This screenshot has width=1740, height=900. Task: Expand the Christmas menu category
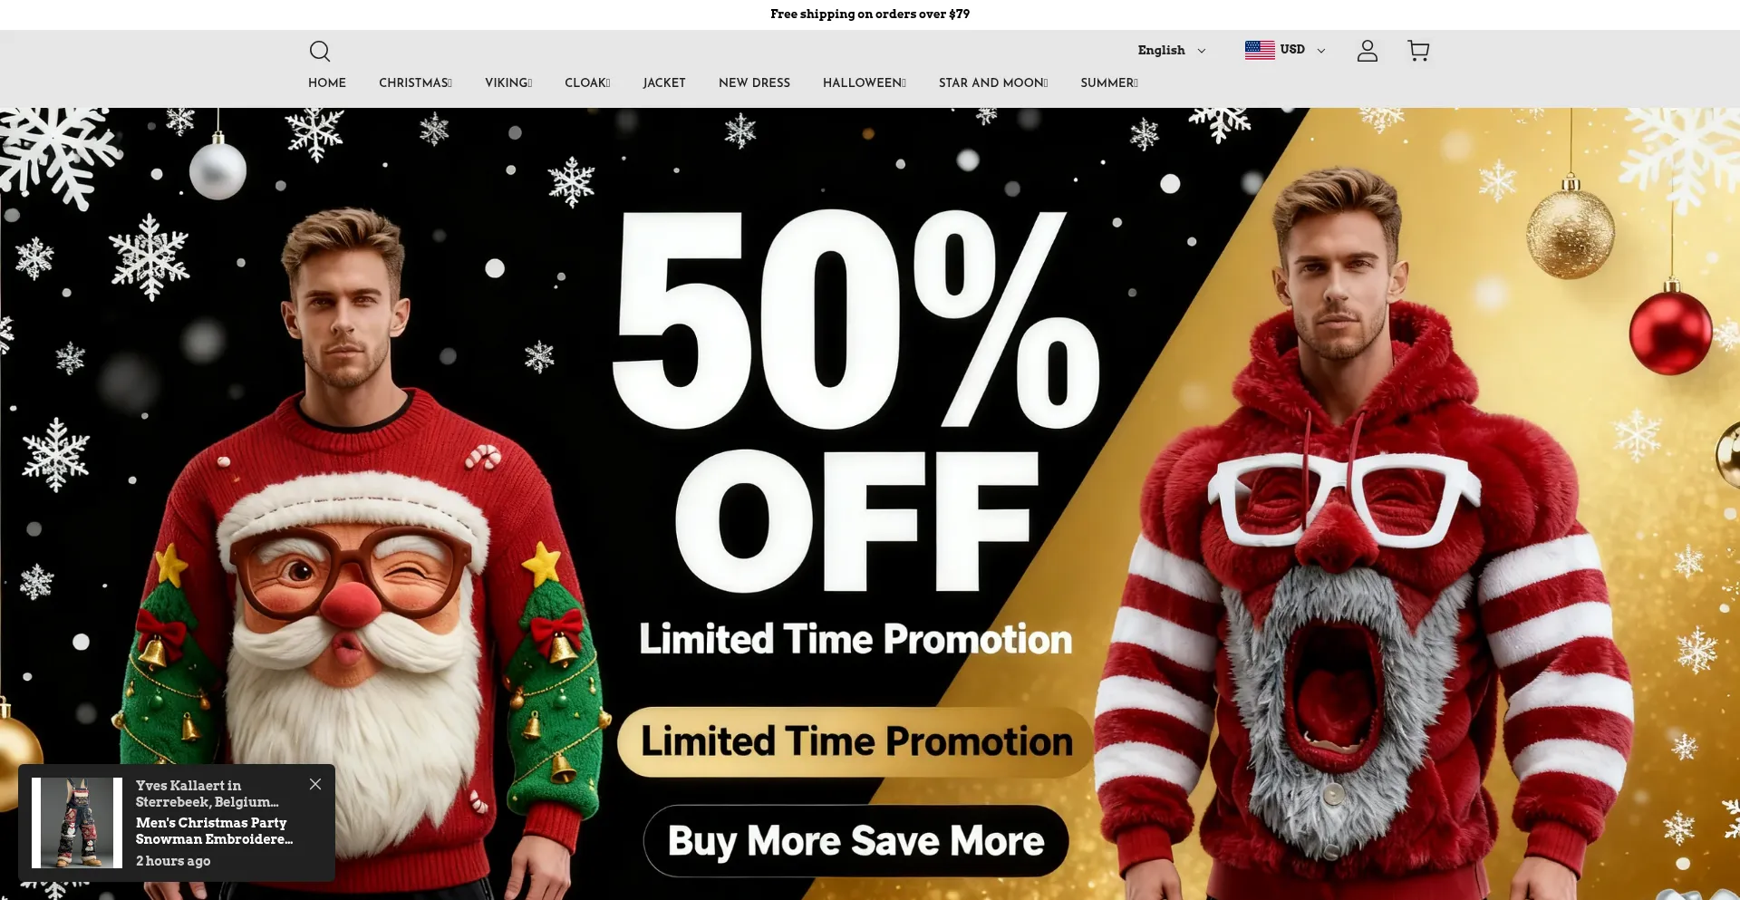(x=415, y=82)
